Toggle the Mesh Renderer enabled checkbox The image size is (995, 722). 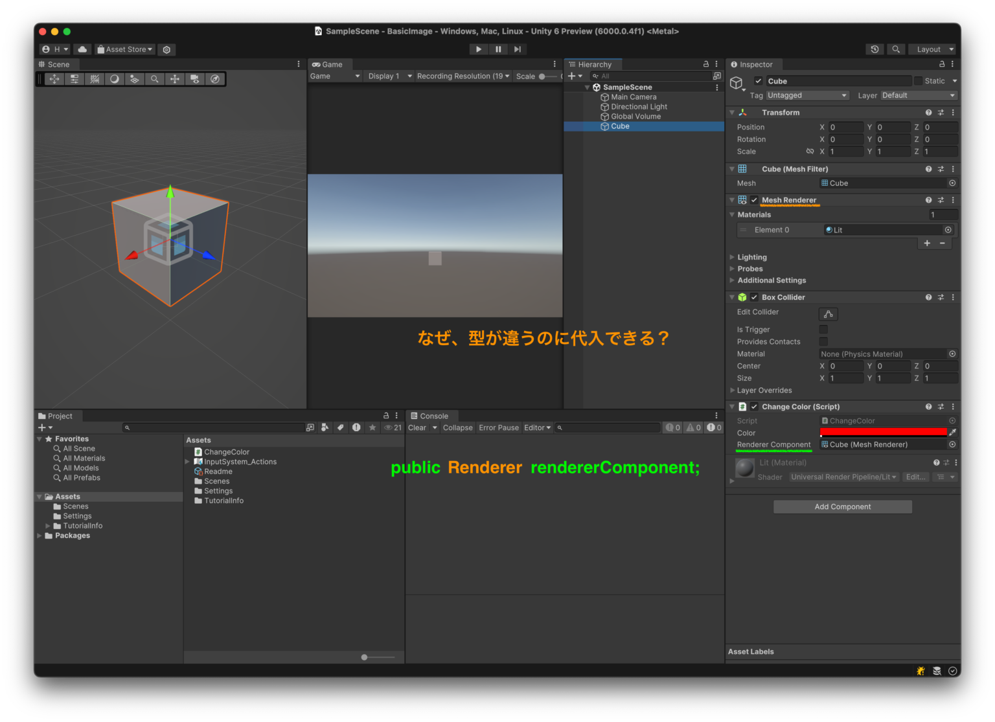pos(753,200)
